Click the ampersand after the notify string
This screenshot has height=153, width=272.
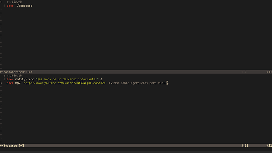point(101,79)
